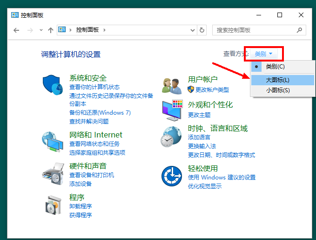Click the User Accounts people icon

171,85
